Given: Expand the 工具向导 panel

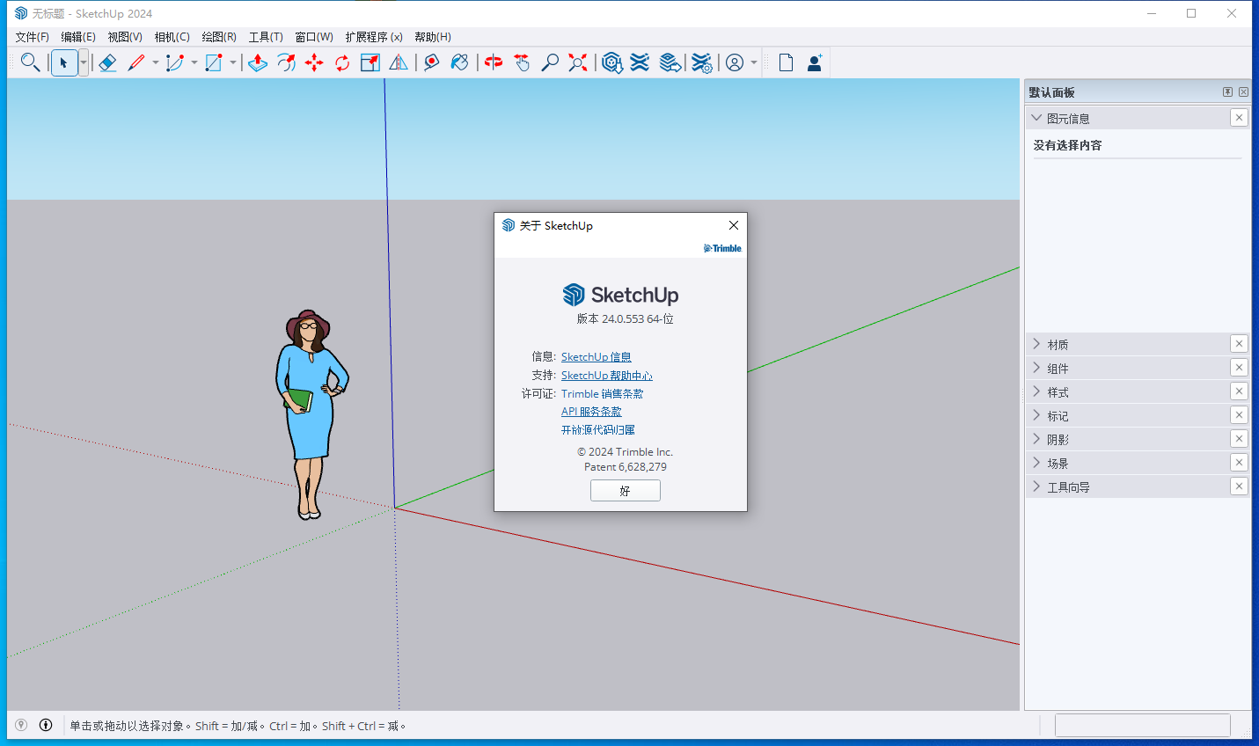Looking at the screenshot, I should point(1036,486).
